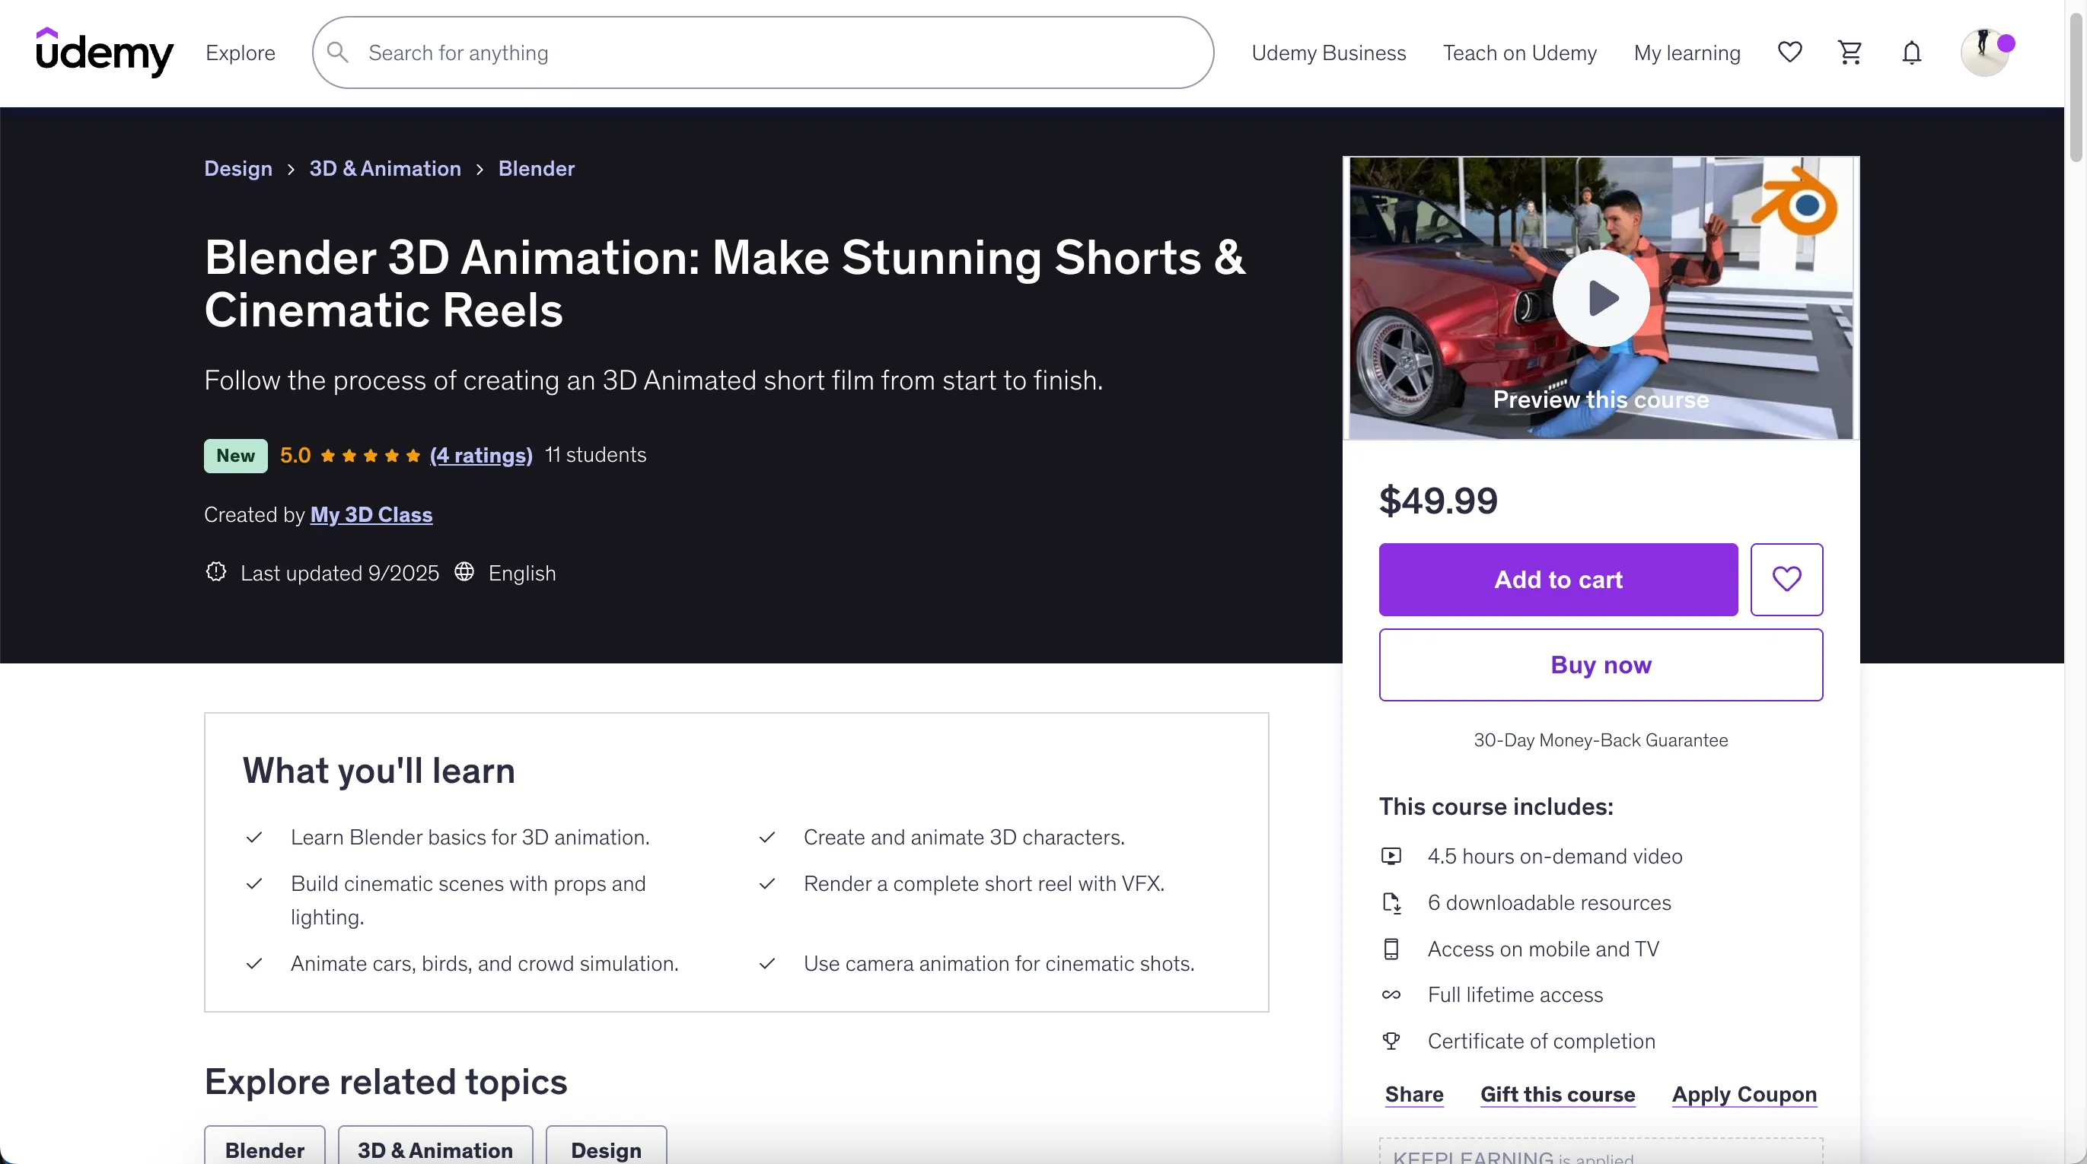Open the 4 ratings link

click(480, 455)
